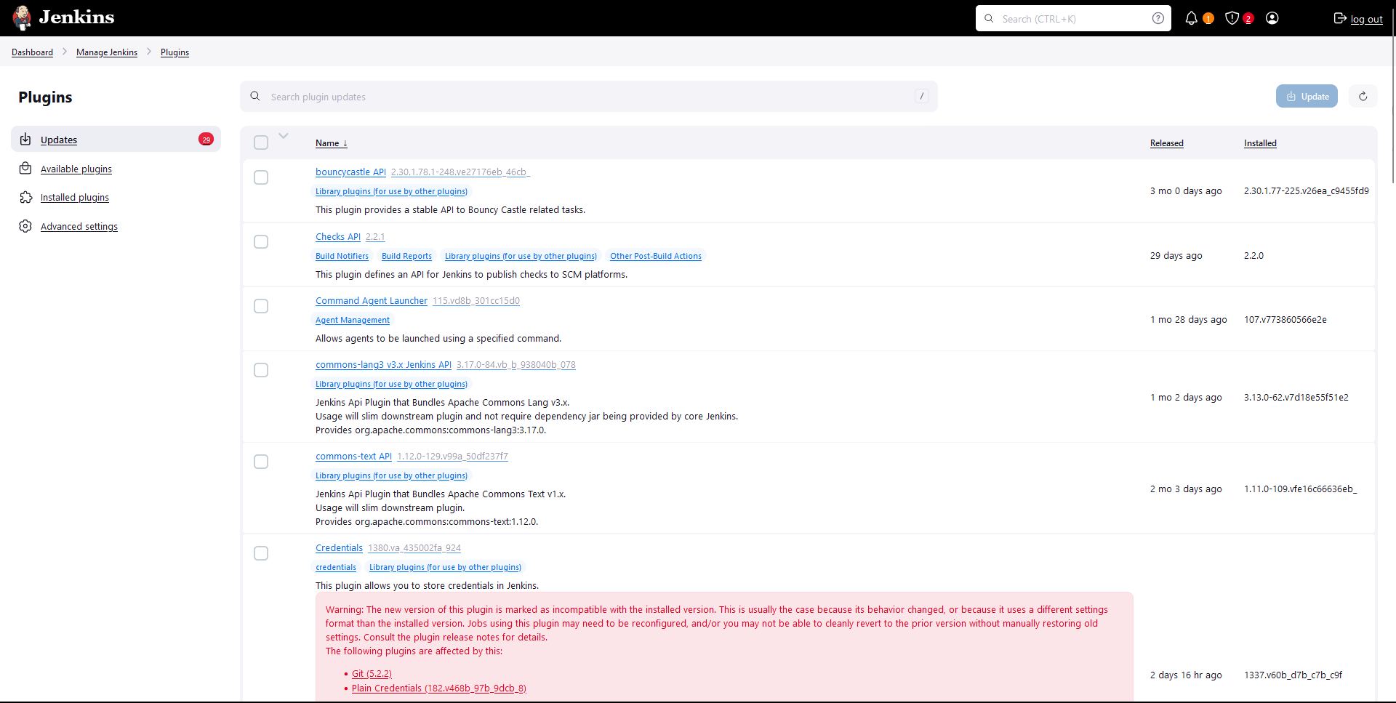Click the log out link
The width and height of the screenshot is (1396, 703).
(1366, 19)
